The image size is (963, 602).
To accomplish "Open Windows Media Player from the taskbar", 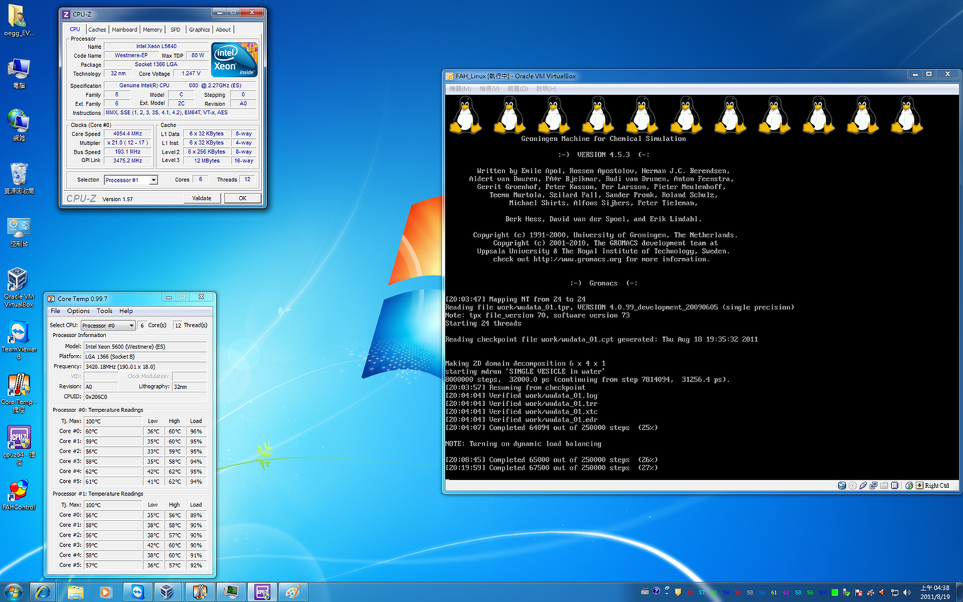I will coord(106,592).
